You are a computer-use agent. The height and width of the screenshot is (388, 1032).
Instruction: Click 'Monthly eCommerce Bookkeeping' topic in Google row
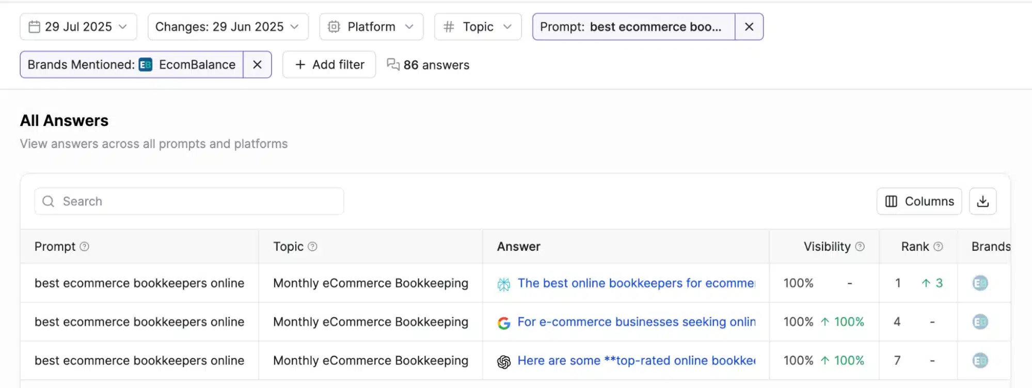coord(371,322)
